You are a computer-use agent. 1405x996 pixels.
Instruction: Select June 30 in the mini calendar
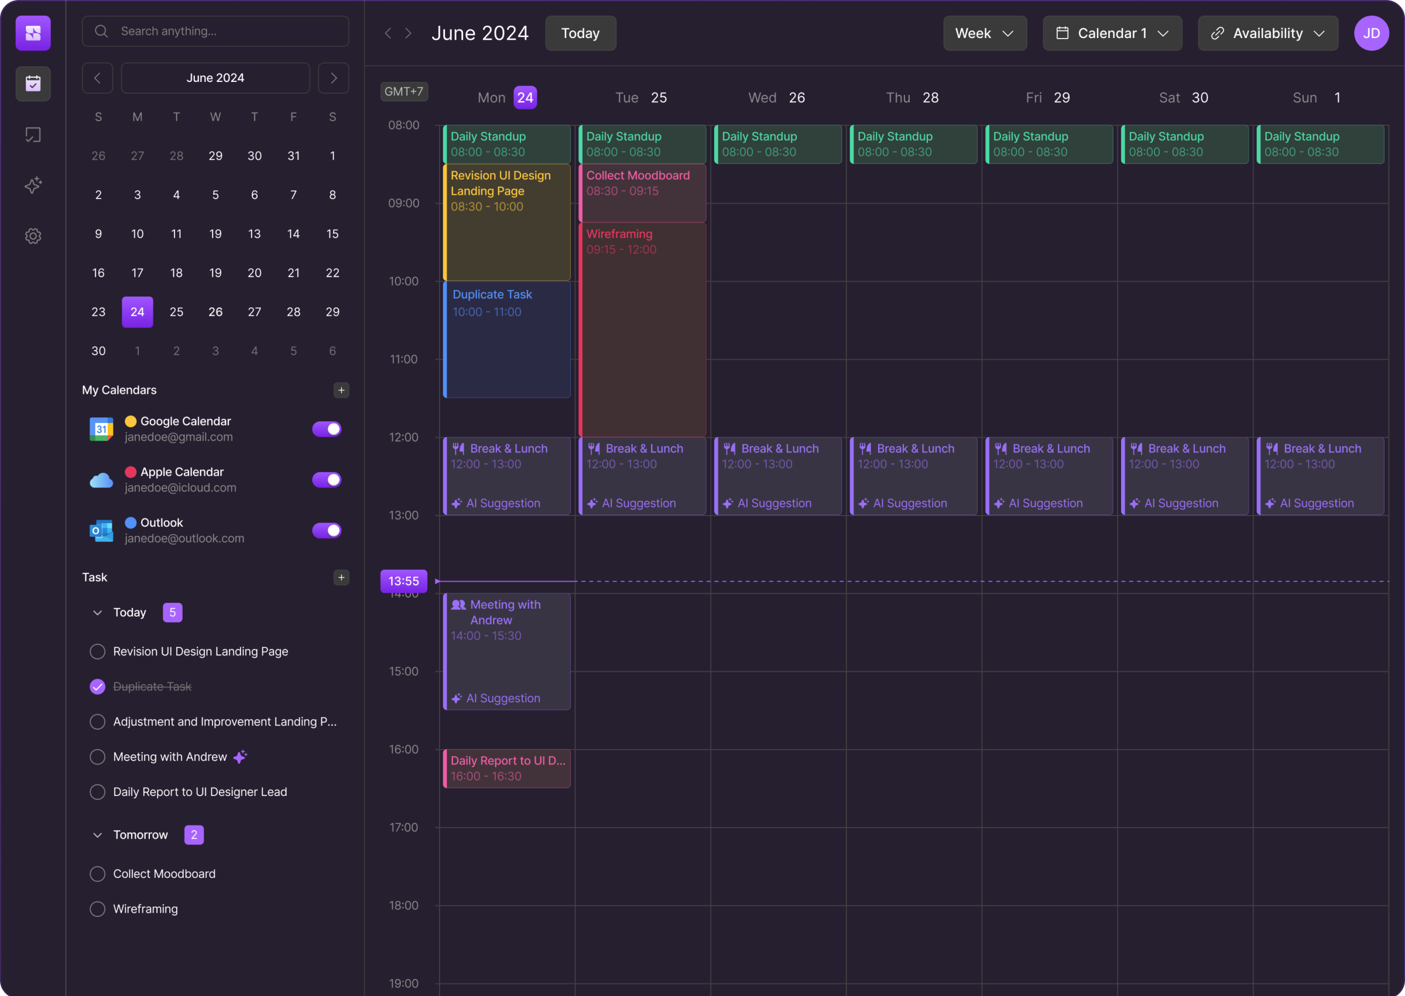98,350
